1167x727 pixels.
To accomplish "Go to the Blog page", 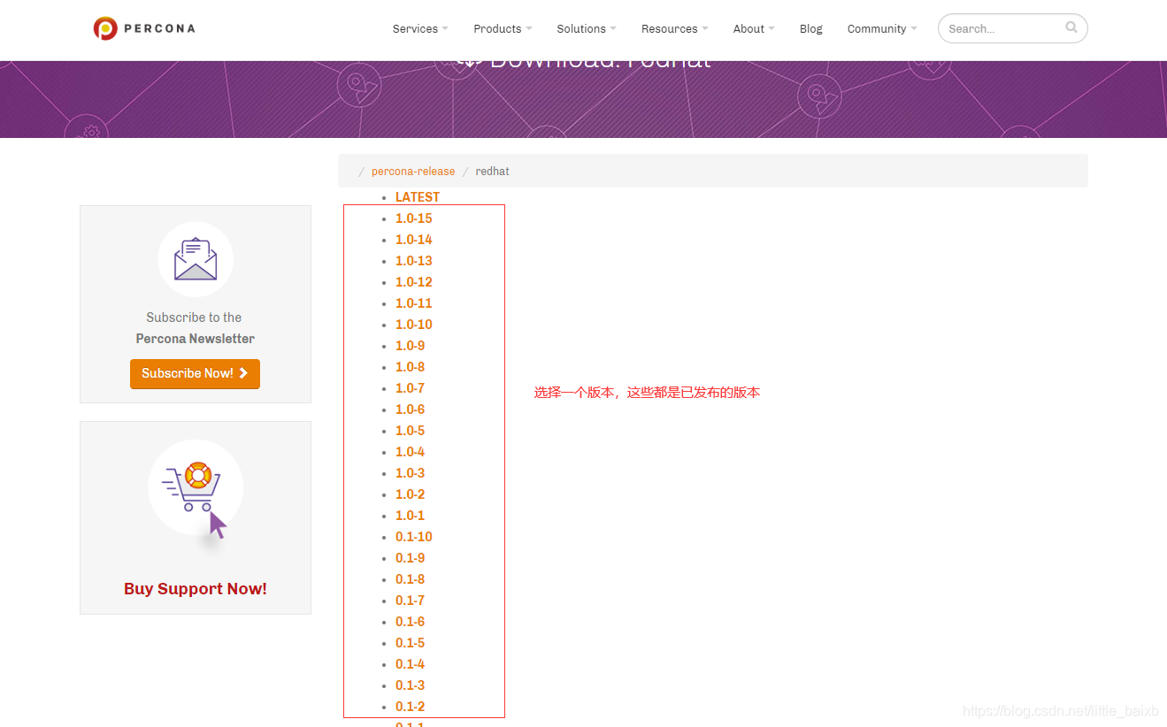I will [x=810, y=28].
